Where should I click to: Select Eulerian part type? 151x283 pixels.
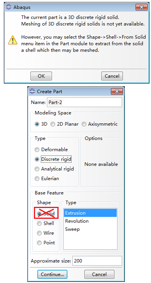[x=47, y=179]
